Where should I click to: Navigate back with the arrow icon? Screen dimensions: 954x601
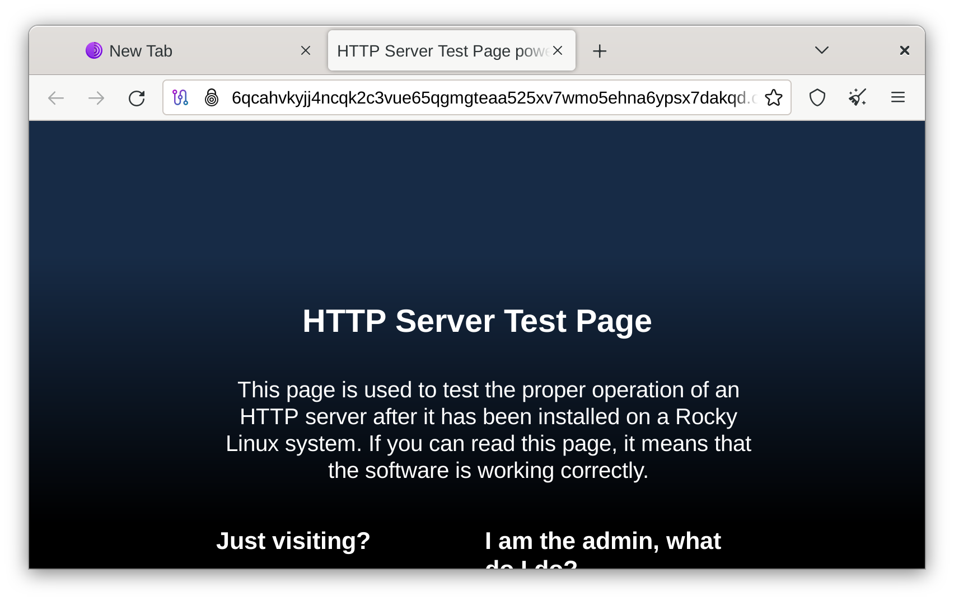(55, 97)
